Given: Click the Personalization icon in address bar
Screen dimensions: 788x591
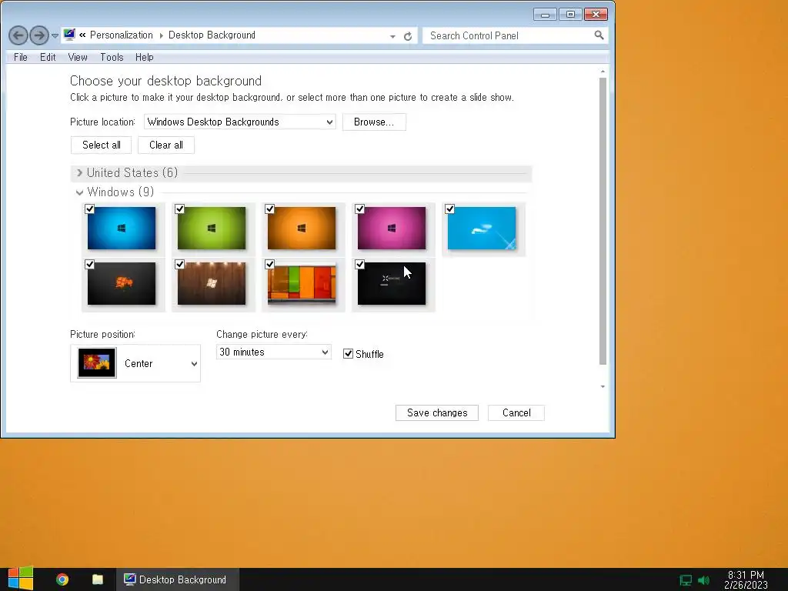Looking at the screenshot, I should click(69, 35).
